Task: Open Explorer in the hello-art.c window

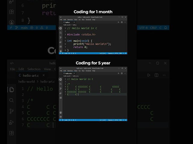Action: [x=61, y=79]
